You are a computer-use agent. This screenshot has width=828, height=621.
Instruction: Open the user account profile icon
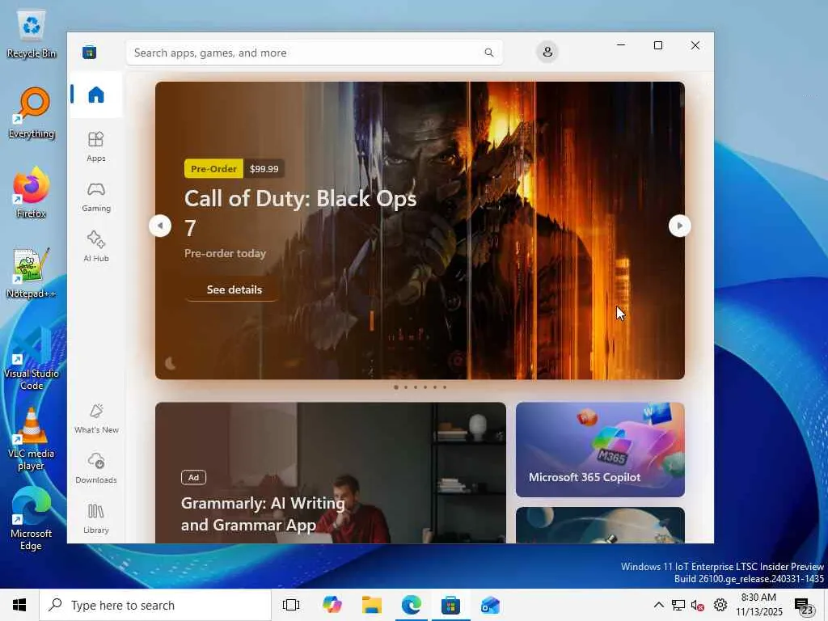point(547,52)
